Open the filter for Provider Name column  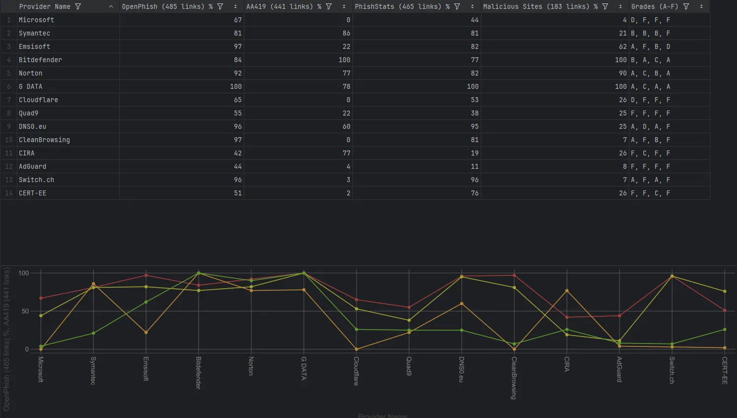click(x=78, y=6)
